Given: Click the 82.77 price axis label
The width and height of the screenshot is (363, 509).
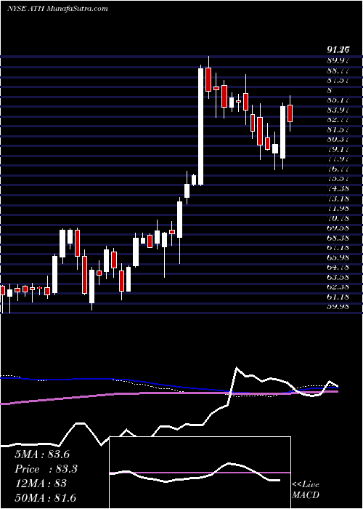Looking at the screenshot, I should pyautogui.click(x=338, y=119).
